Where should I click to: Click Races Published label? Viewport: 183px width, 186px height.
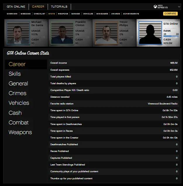(59, 151)
